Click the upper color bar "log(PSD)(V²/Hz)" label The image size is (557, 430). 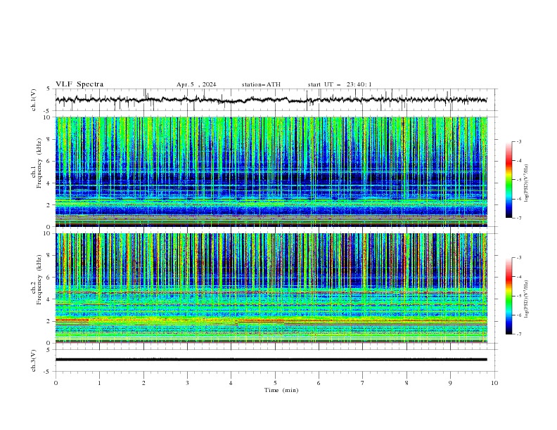(527, 183)
